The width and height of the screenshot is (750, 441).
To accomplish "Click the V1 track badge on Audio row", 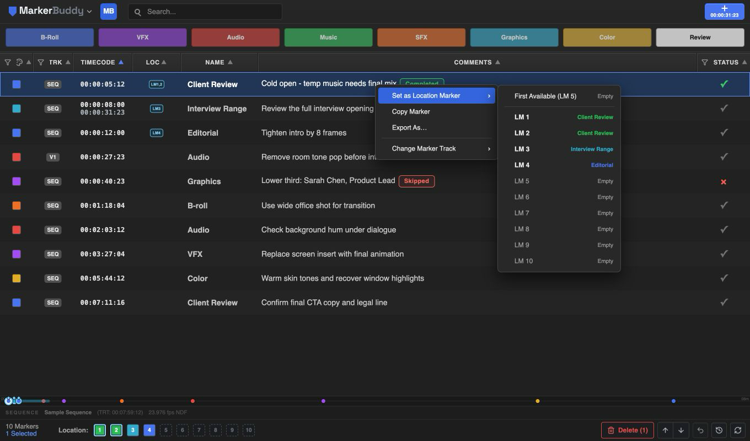I will pyautogui.click(x=53, y=157).
